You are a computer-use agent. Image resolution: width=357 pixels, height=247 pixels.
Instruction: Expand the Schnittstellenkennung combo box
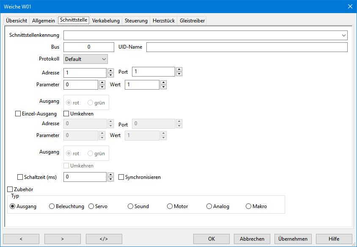pyautogui.click(x=344, y=36)
